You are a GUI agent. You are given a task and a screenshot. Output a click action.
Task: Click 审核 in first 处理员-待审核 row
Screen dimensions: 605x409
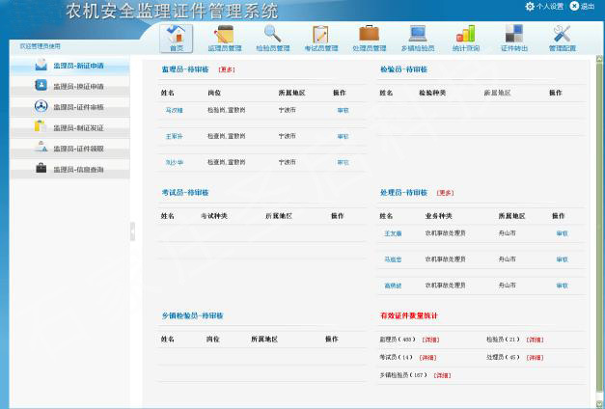point(562,233)
